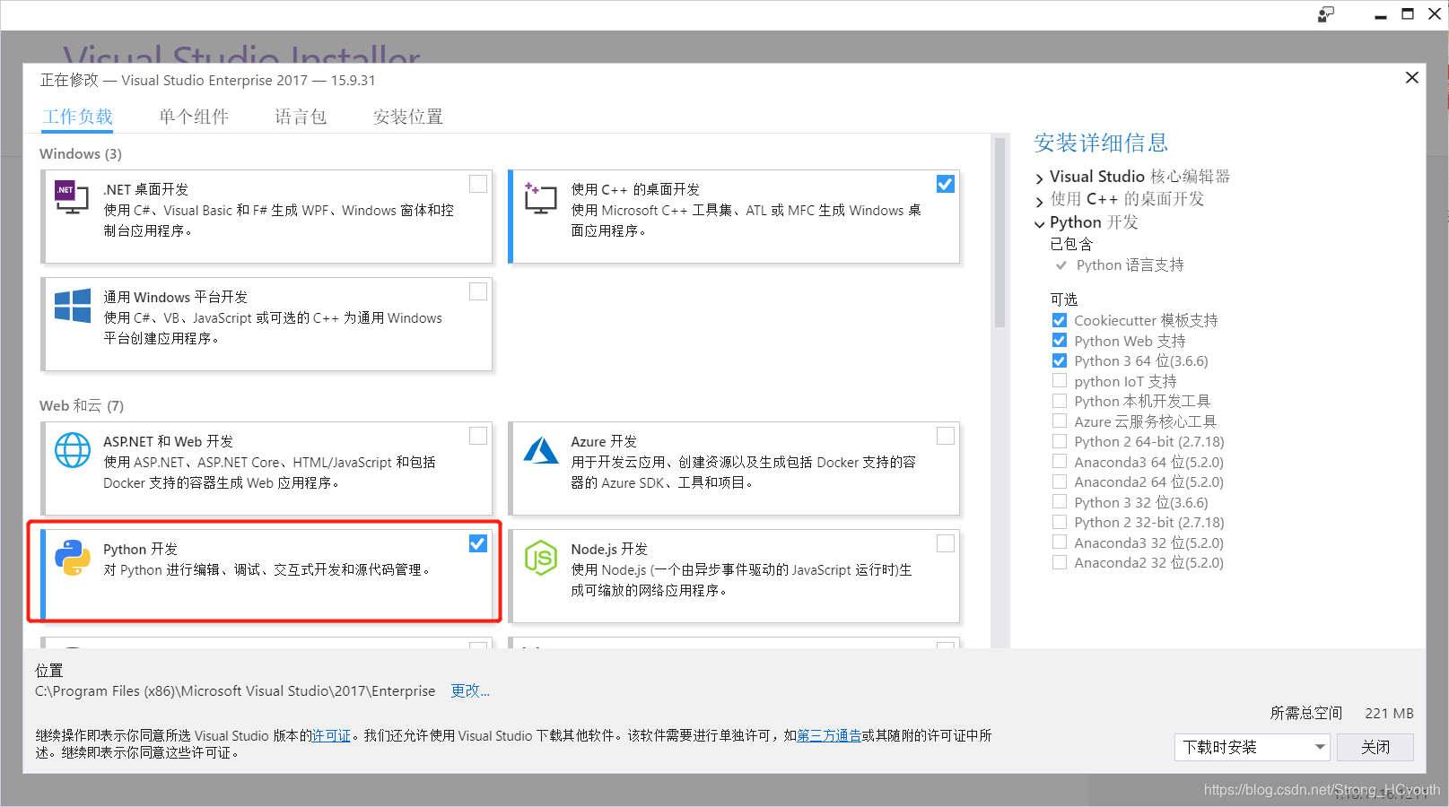
Task: Click the Web 和云 (7) section heading
Action: pyautogui.click(x=82, y=405)
